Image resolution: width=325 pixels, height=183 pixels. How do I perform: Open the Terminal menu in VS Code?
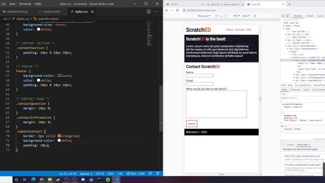click(25, 4)
